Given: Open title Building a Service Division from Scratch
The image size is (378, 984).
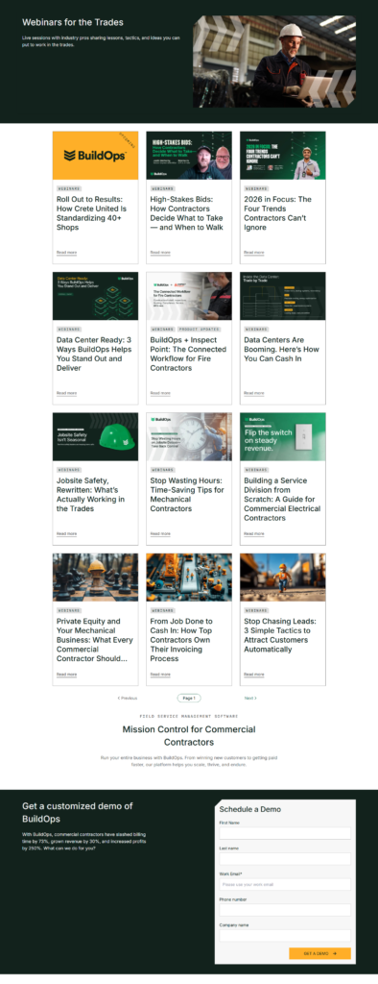Looking at the screenshot, I should [282, 499].
